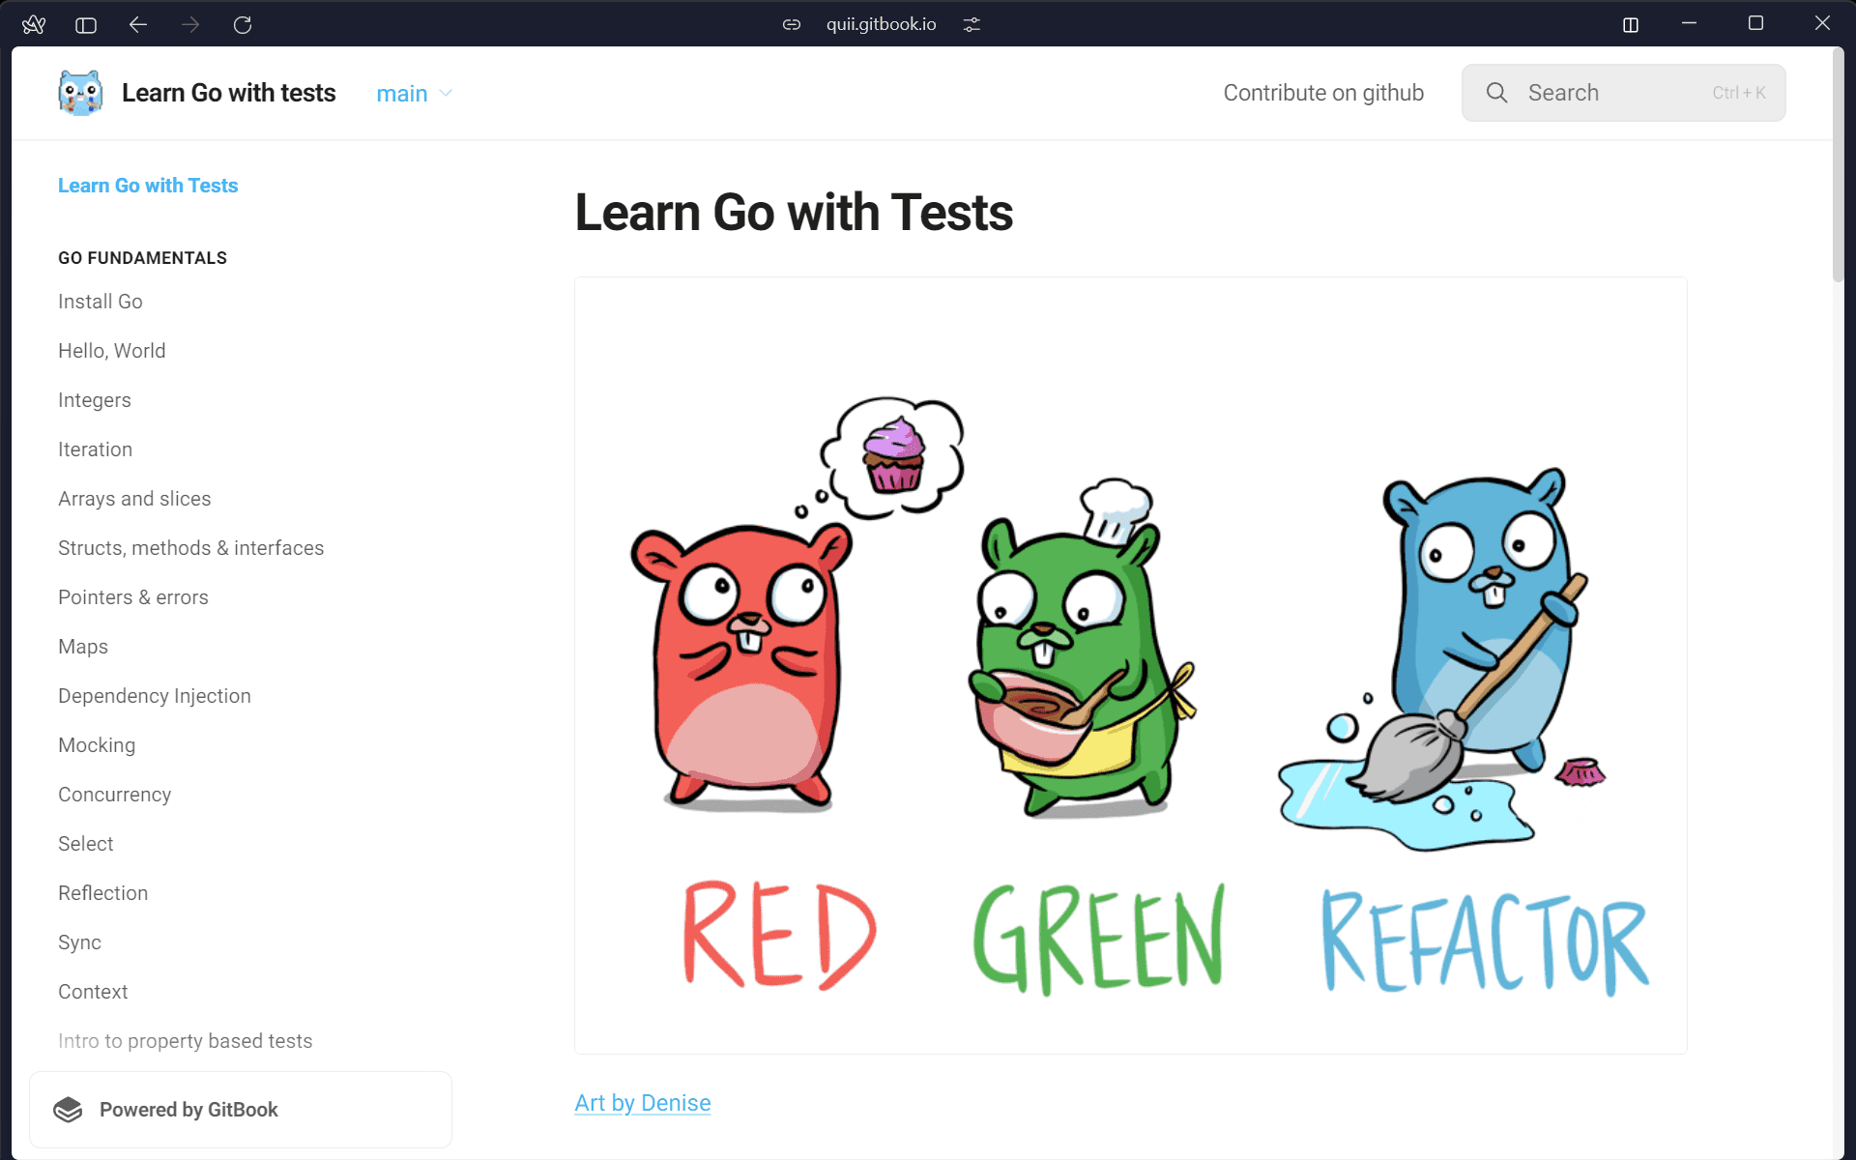Open the Contribute on github link
The width and height of the screenshot is (1856, 1160).
1323,93
